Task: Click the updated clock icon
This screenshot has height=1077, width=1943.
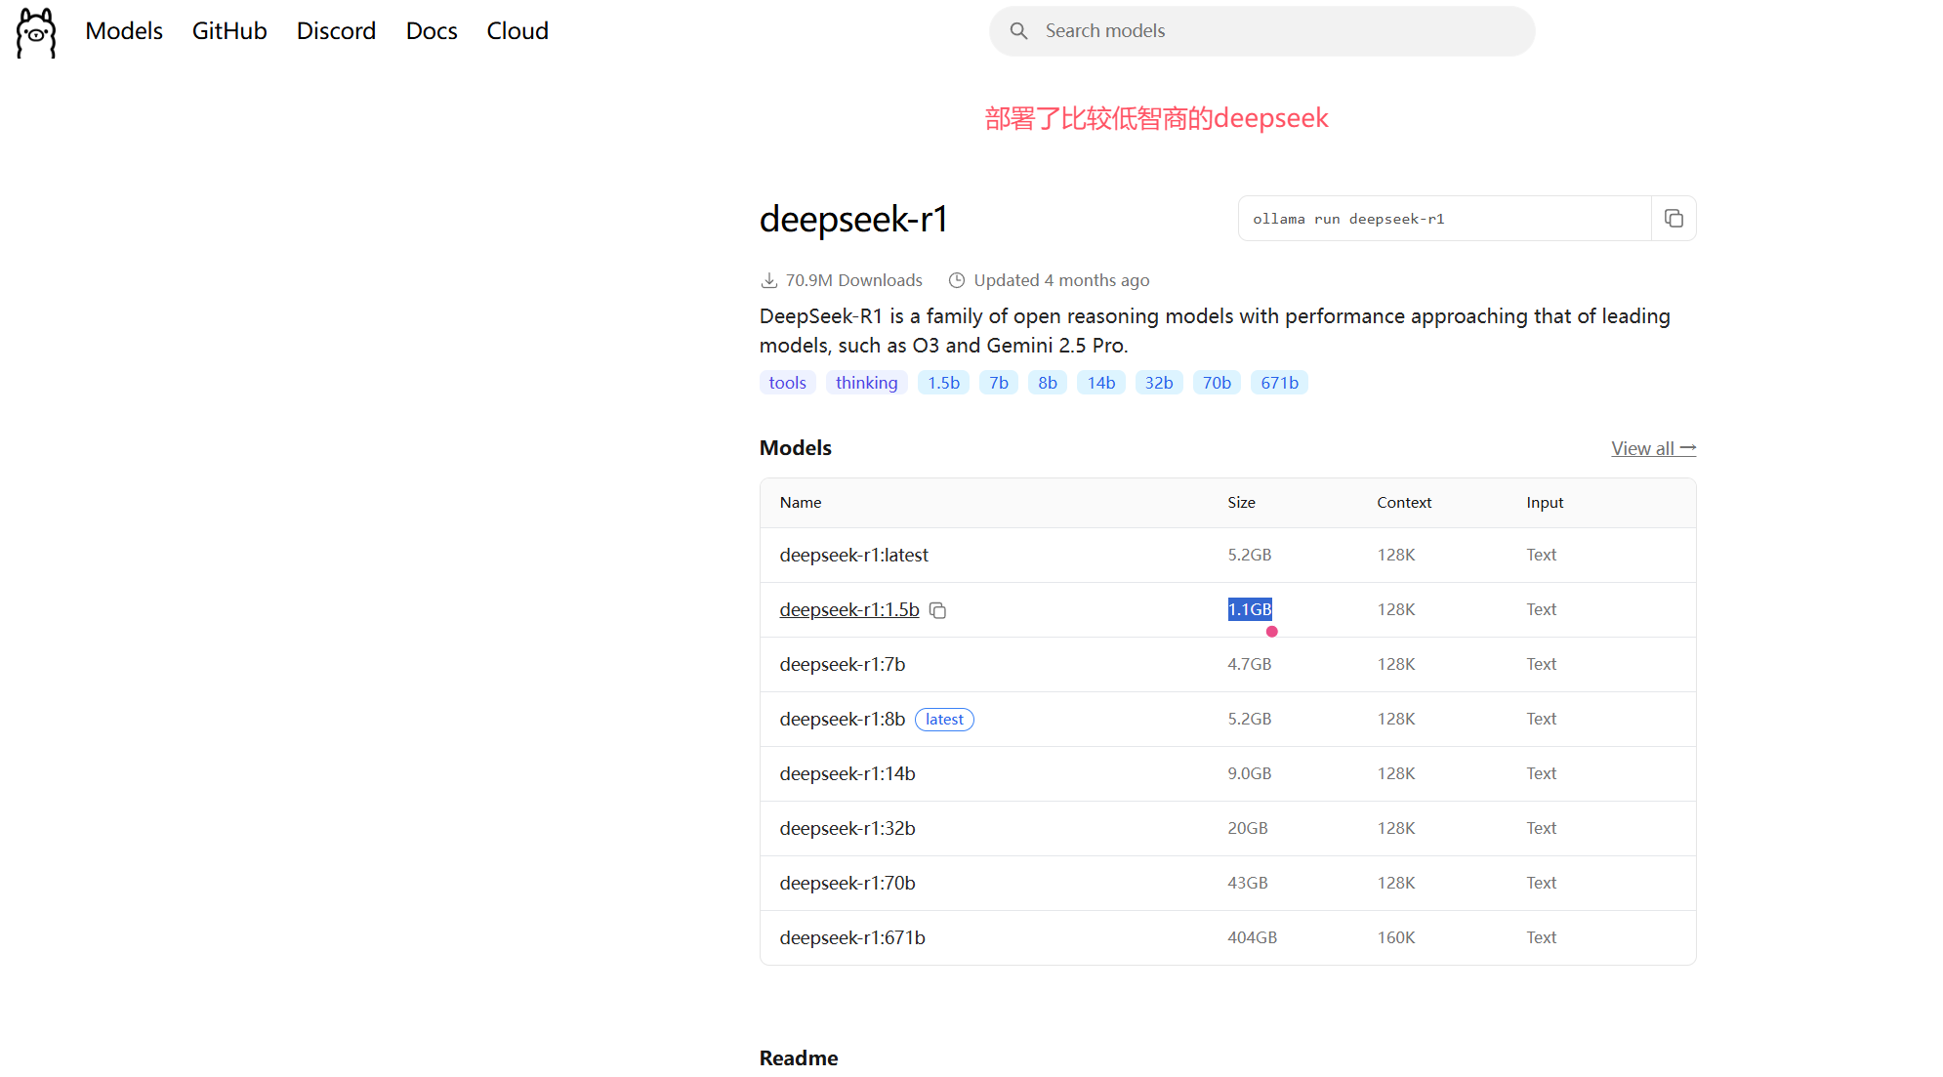Action: pyautogui.click(x=957, y=281)
